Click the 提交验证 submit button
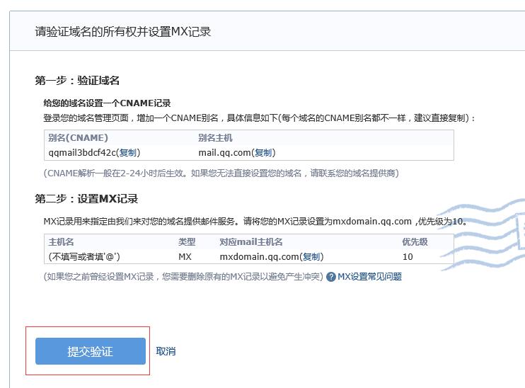Viewport: 525px width, 388px height. [91, 350]
